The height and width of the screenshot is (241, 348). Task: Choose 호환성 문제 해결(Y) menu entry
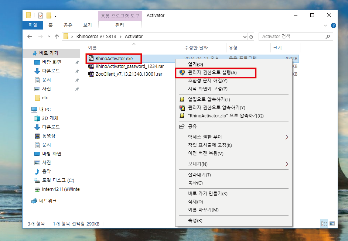234,80
